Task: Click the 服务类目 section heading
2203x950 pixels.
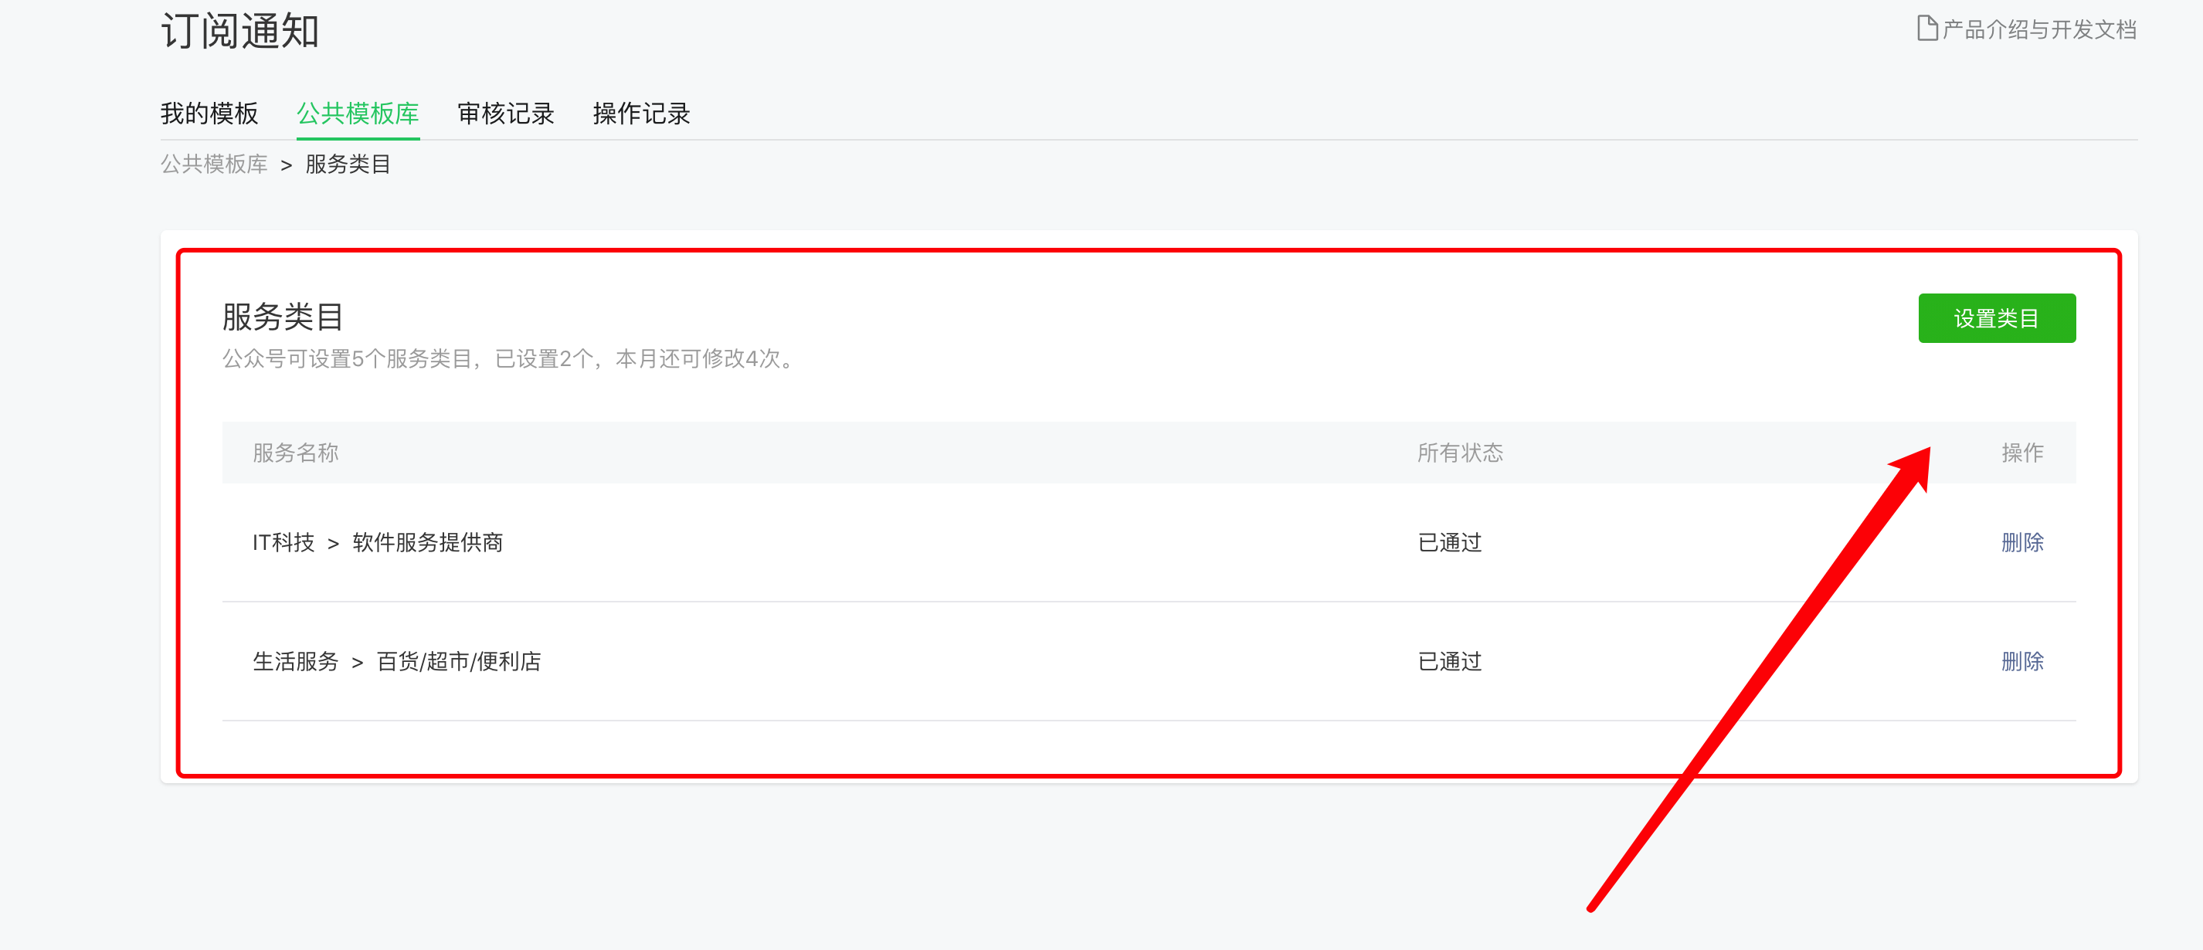Action: tap(283, 317)
